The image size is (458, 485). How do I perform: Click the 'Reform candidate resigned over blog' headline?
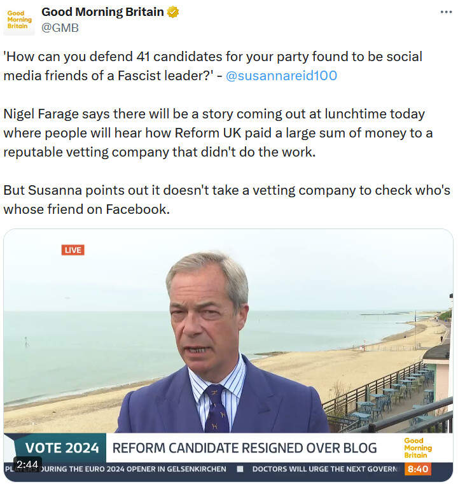click(x=245, y=447)
